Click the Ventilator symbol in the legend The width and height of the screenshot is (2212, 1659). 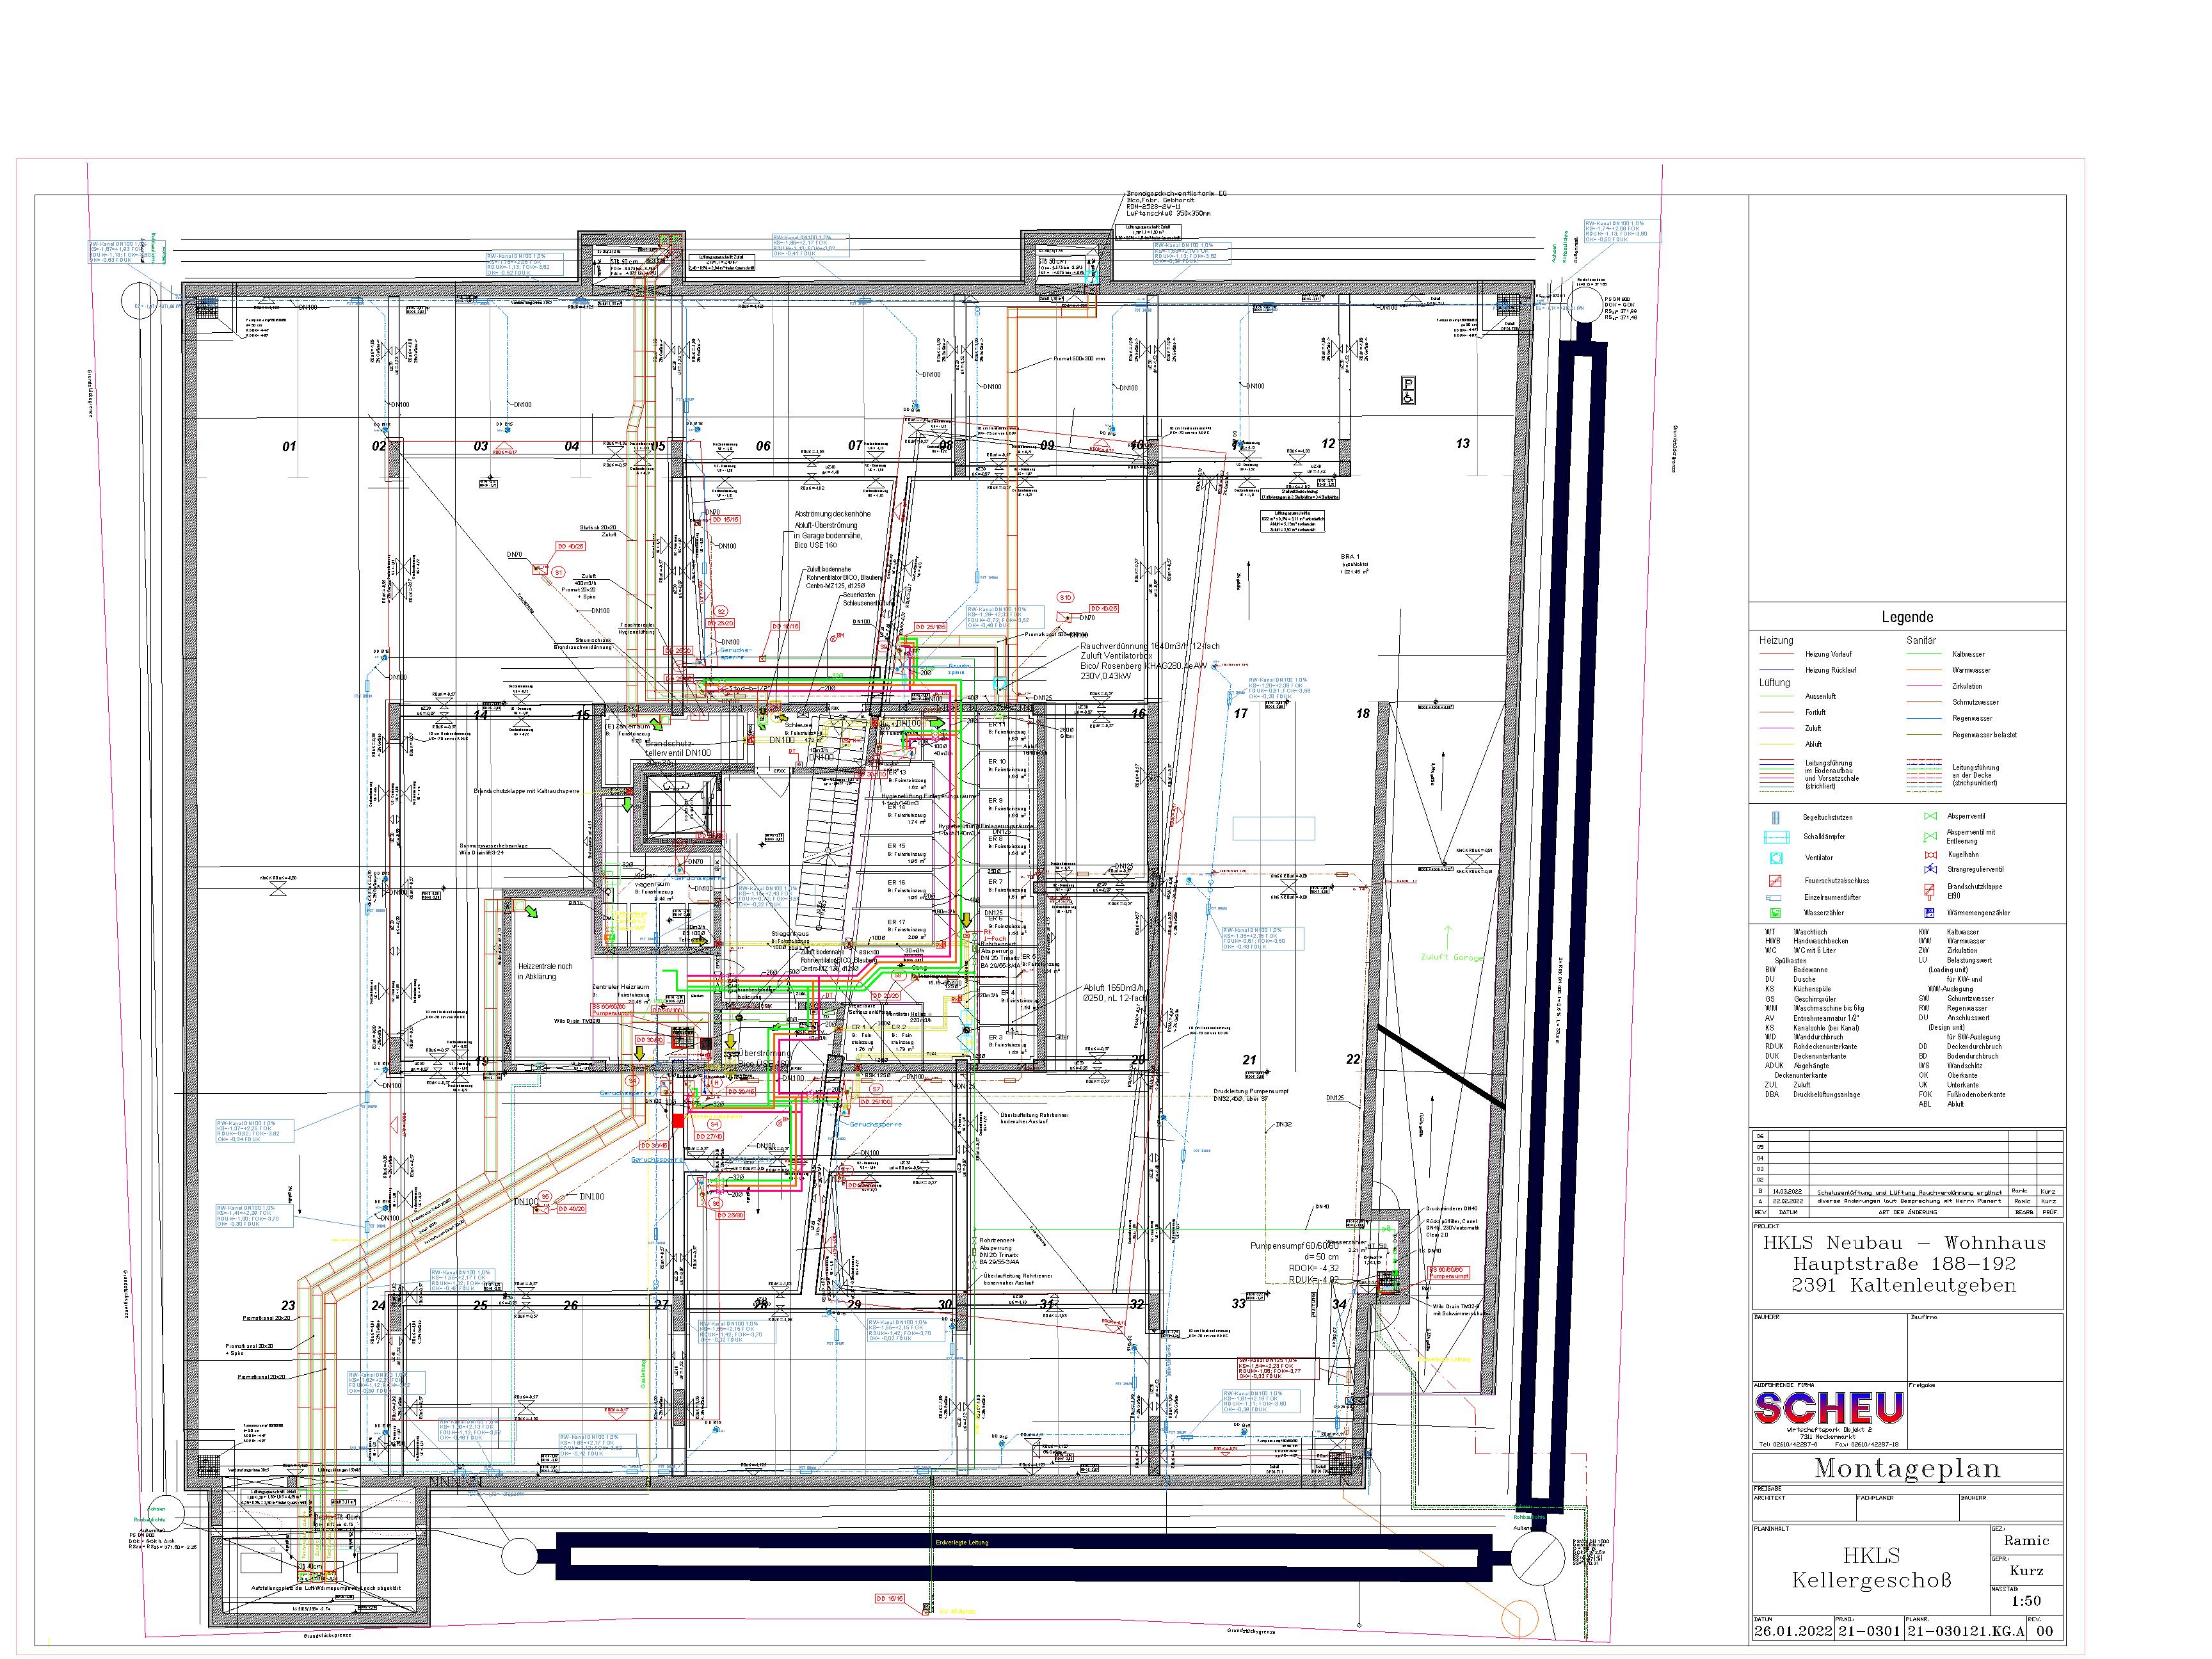click(1776, 858)
